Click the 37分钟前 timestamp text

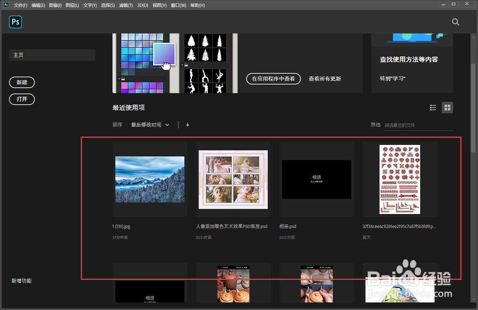[120, 238]
